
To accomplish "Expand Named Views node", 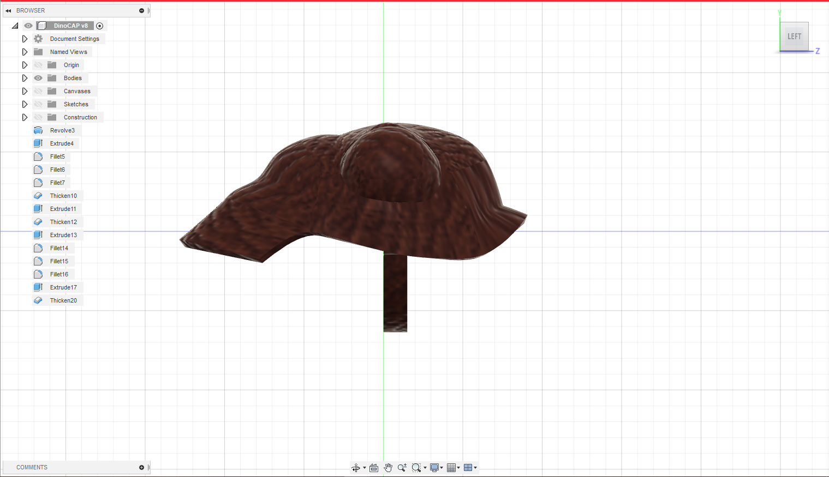I will [25, 52].
